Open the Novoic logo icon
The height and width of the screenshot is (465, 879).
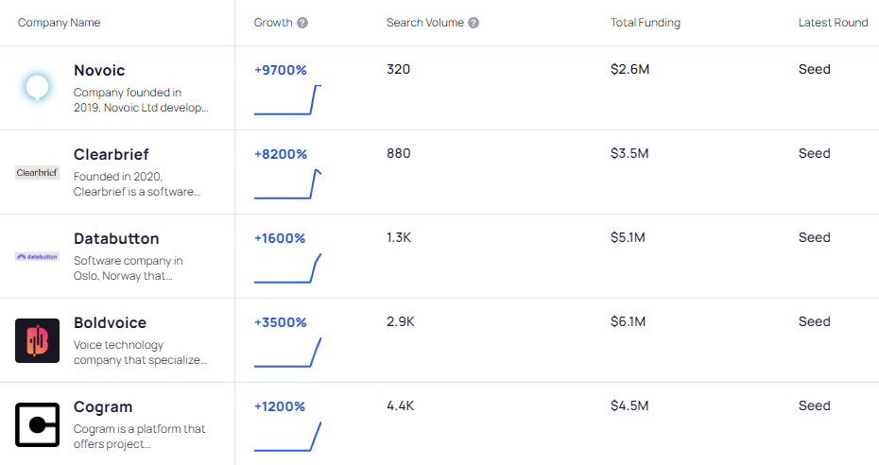(x=37, y=88)
